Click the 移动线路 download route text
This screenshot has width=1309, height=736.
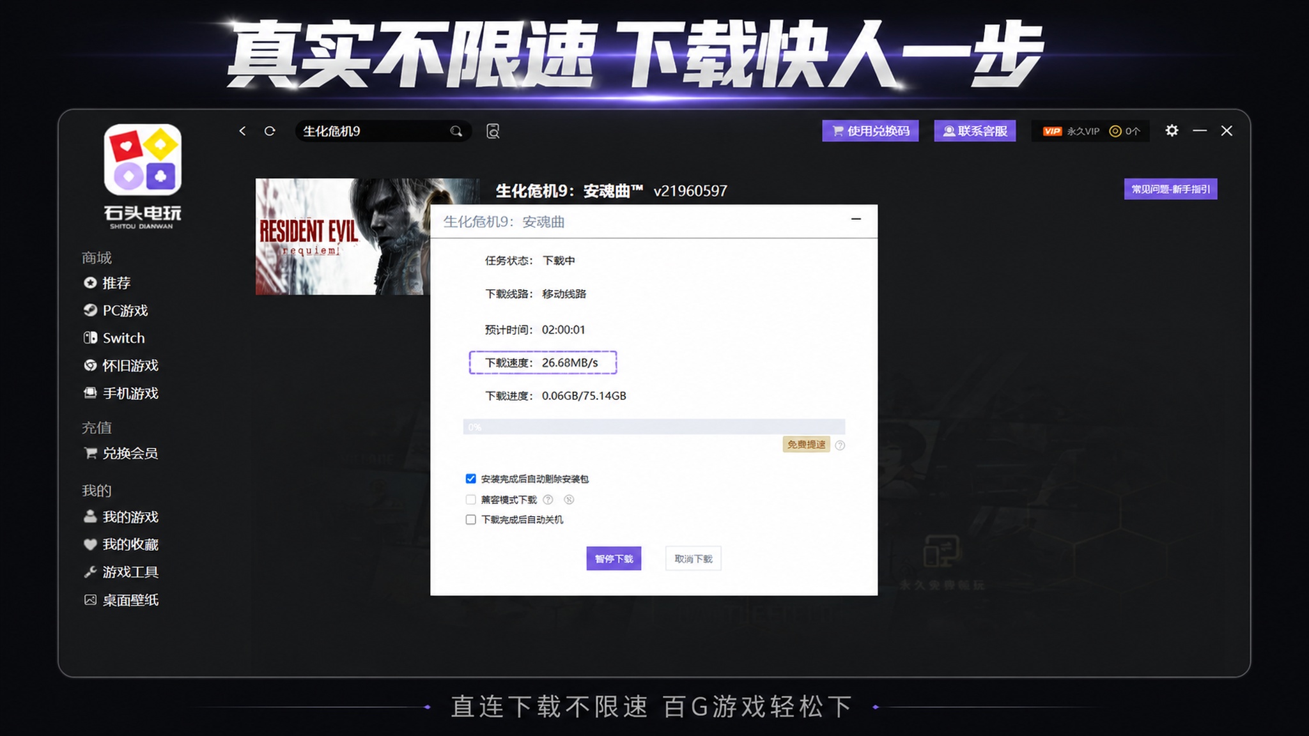click(564, 294)
